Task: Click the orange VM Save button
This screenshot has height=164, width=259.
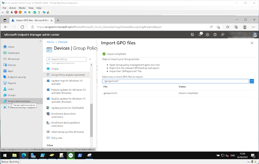Action: [20, 12]
